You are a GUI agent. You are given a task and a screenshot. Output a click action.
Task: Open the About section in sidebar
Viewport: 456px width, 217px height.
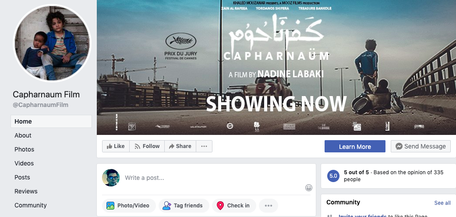[x=23, y=135]
